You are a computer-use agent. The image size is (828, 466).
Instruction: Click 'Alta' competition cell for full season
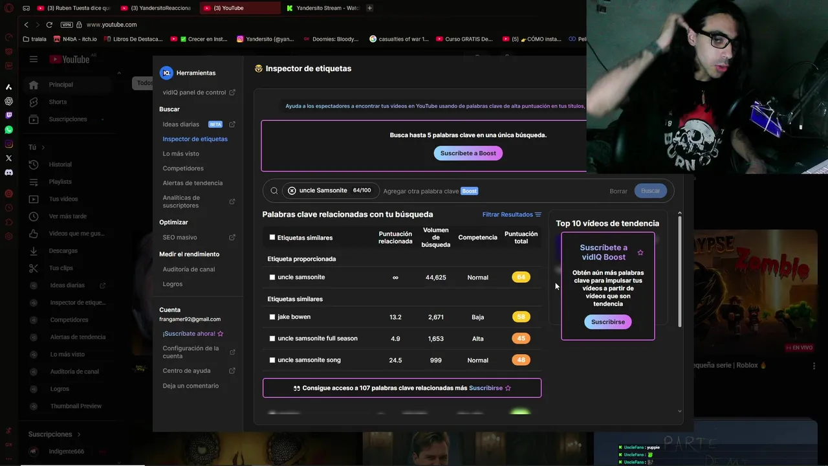478,338
